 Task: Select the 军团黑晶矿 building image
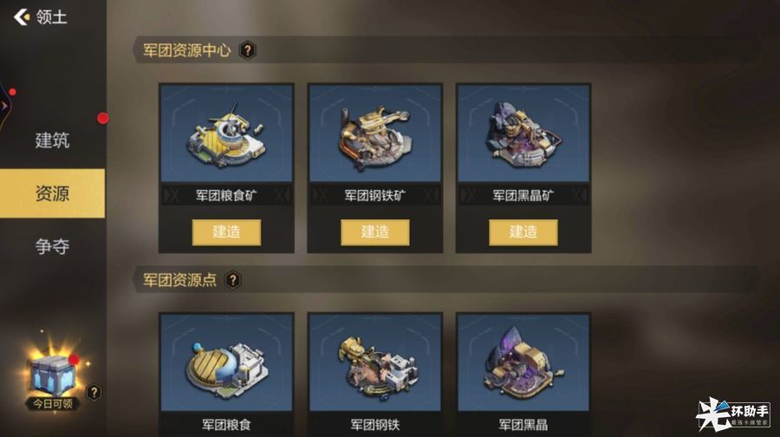point(523,134)
